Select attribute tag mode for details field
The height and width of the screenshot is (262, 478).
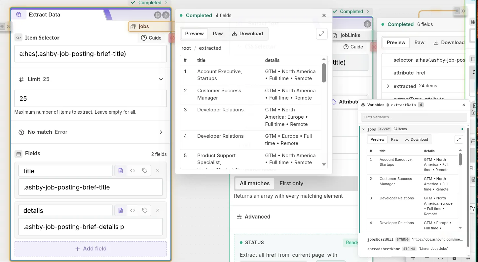coord(145,210)
